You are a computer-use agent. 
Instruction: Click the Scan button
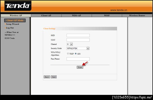80,67
